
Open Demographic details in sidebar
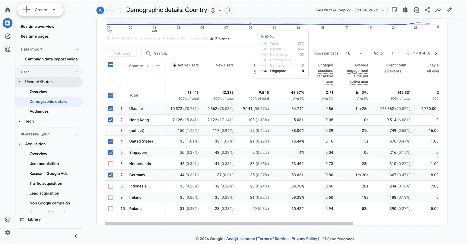49,102
